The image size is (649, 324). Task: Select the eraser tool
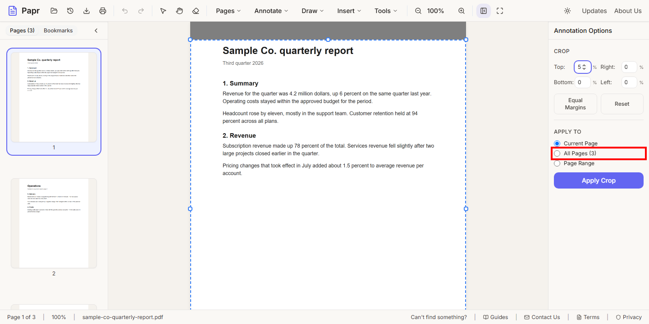(196, 11)
